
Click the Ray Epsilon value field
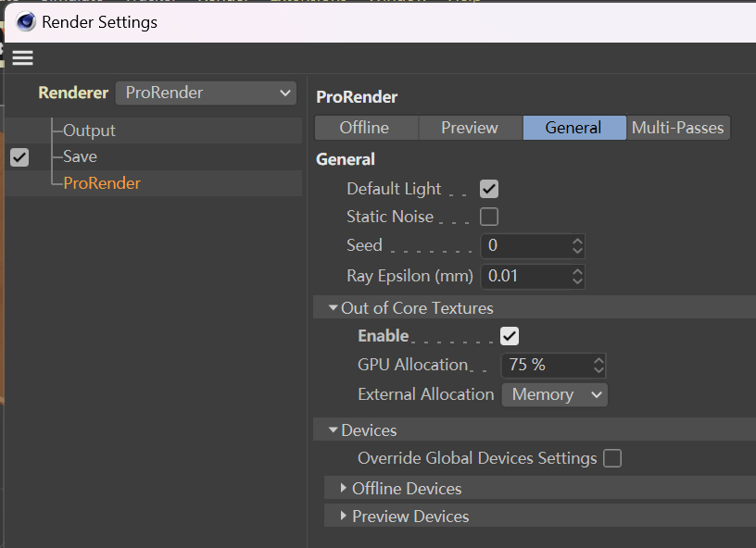point(525,277)
